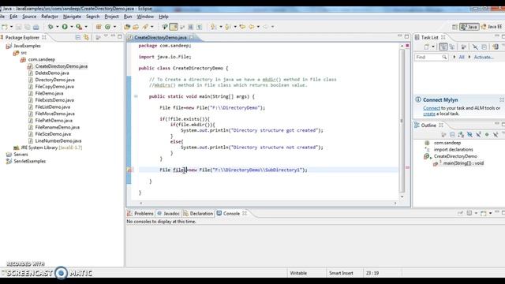This screenshot has width=505, height=284.
Task: Toggle Sort alphabetically in Outline
Action: coord(461,135)
